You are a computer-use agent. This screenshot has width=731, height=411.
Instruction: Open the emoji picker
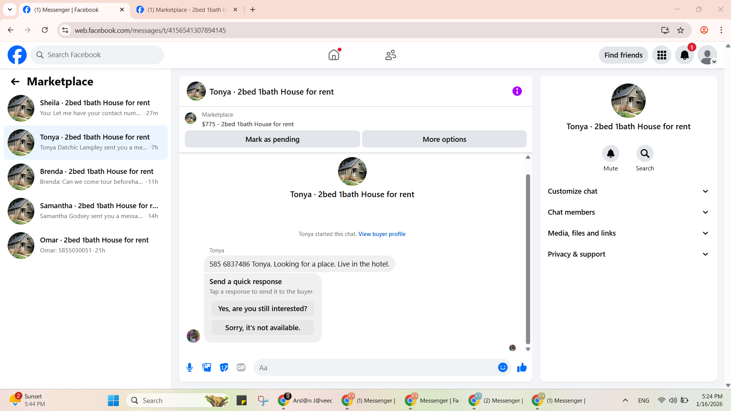(503, 368)
